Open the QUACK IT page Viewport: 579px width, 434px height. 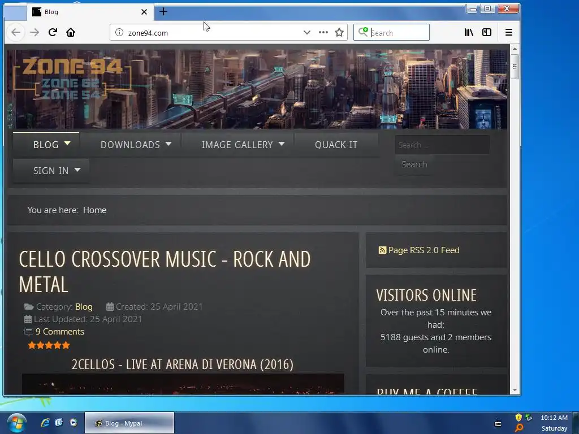[x=336, y=145]
